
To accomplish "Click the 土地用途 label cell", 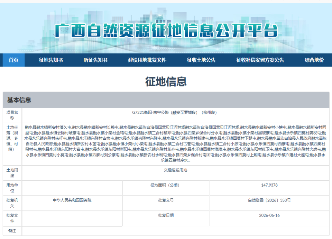I will point(12,173).
